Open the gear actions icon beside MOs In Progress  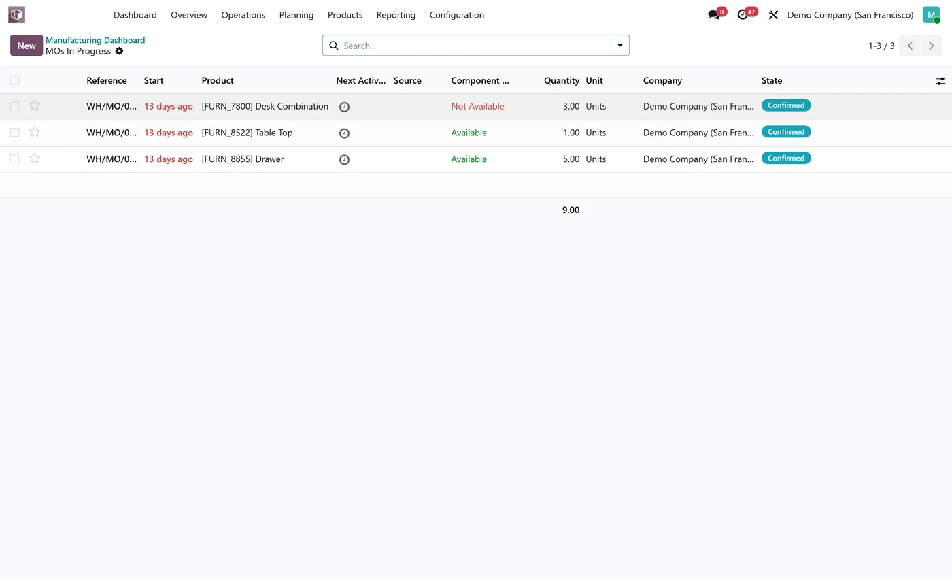(120, 51)
